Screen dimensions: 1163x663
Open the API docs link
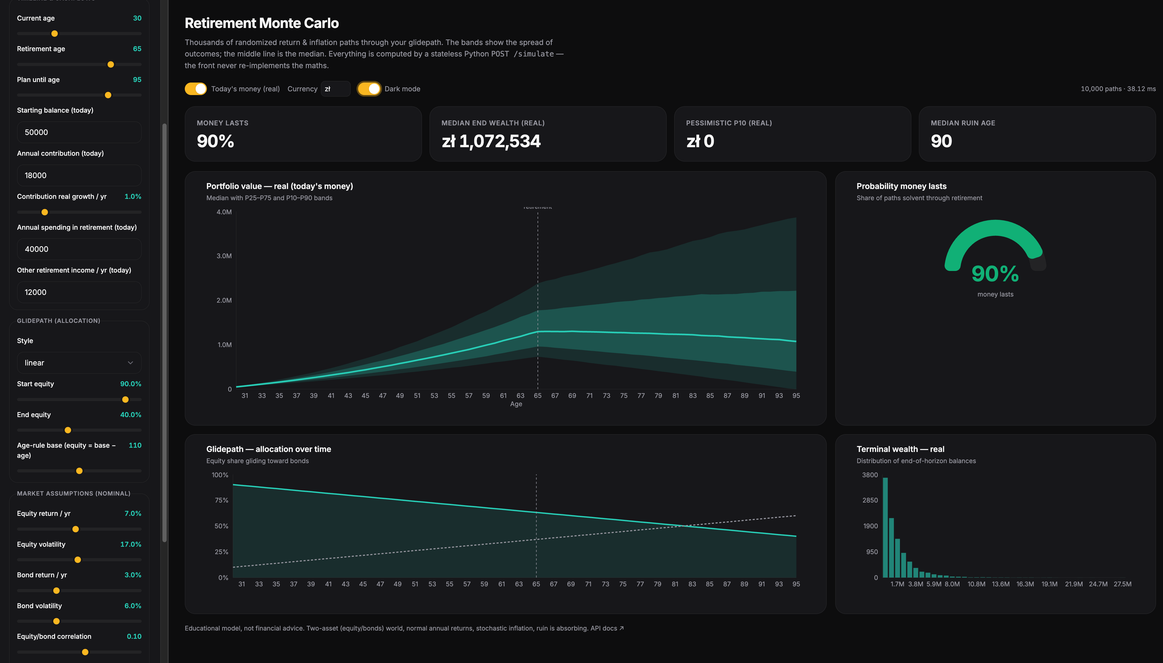coord(607,628)
